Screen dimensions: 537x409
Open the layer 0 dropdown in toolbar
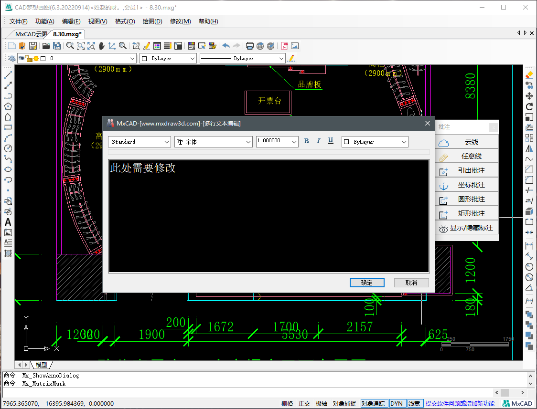click(77, 59)
